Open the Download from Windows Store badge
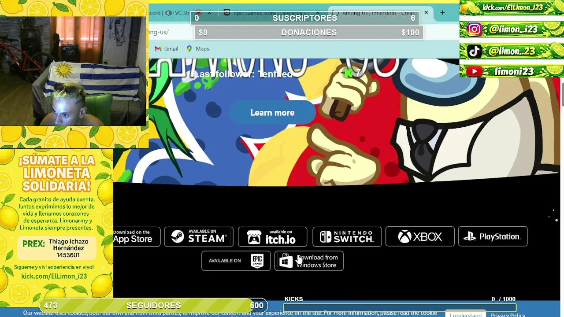 click(x=309, y=261)
